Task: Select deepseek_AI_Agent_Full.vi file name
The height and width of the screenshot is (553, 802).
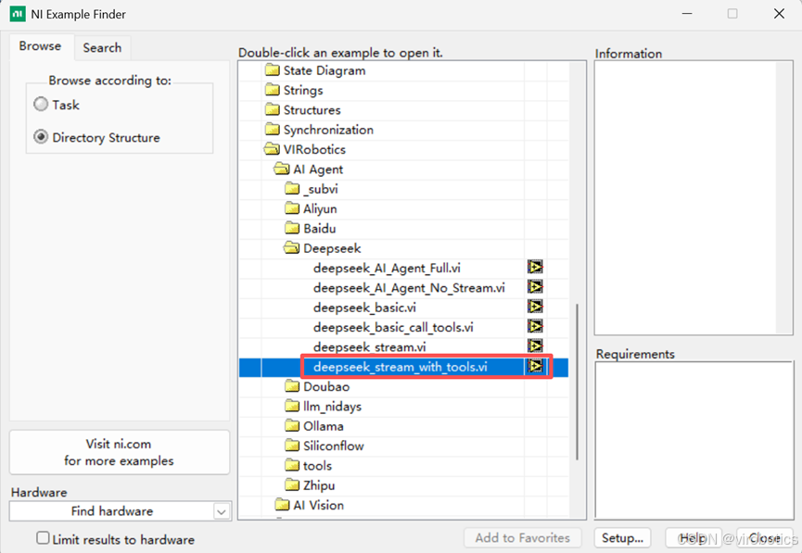Action: pos(387,268)
